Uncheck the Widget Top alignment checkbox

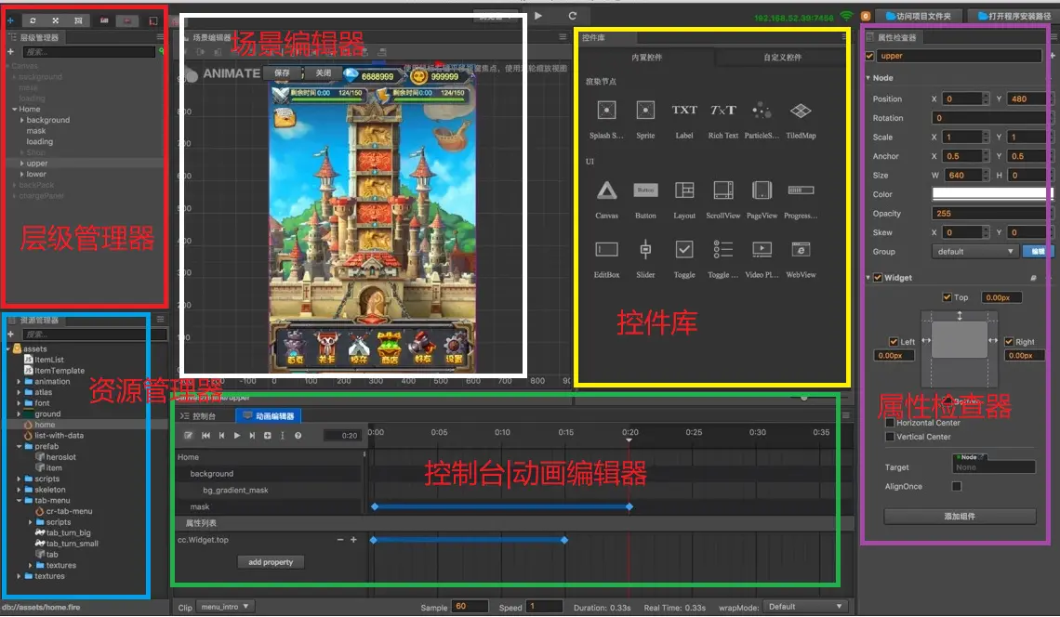coord(947,297)
